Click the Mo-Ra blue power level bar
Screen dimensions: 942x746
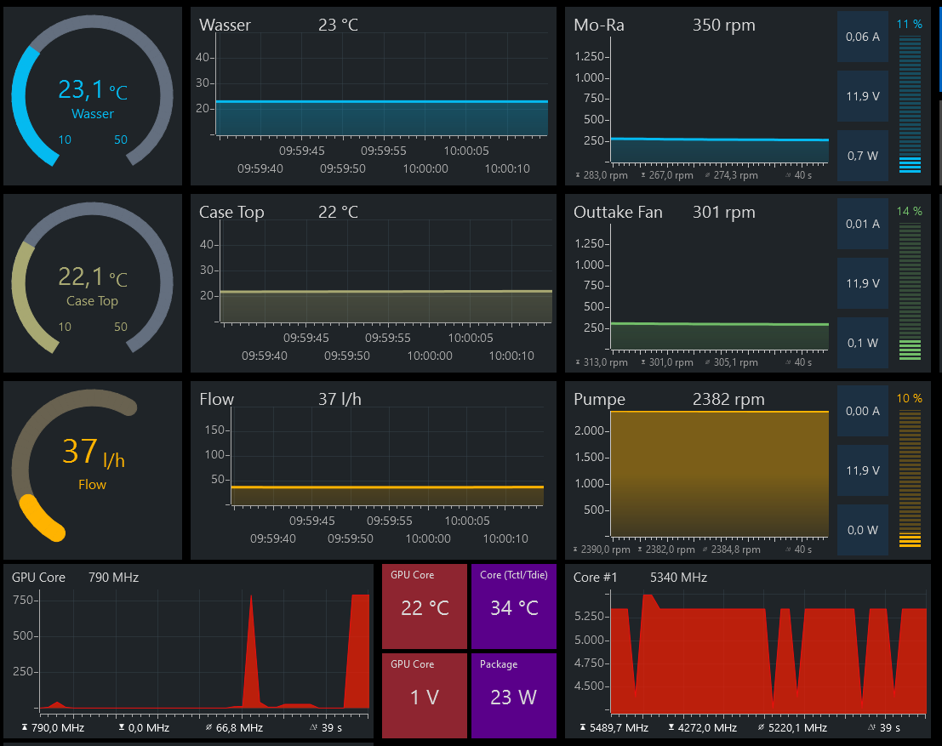pos(911,105)
